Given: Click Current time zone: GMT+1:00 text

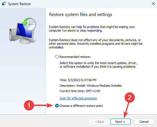Looking at the screenshot, I should point(80,91).
